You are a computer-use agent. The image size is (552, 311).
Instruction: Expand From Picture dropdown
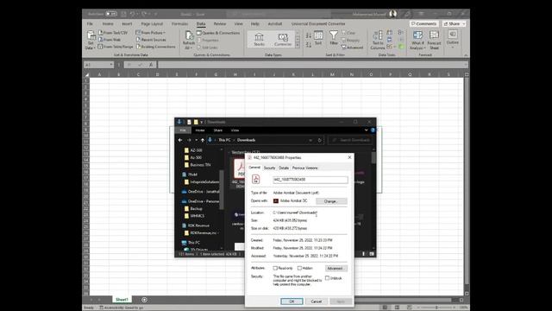pos(151,33)
